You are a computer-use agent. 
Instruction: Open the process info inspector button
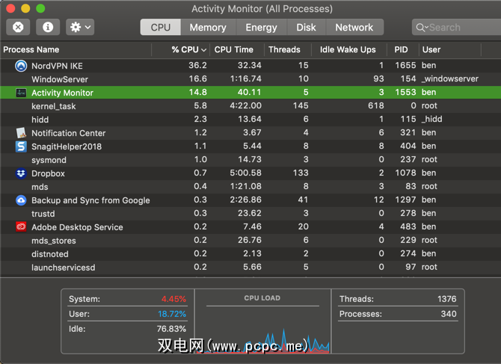click(48, 27)
